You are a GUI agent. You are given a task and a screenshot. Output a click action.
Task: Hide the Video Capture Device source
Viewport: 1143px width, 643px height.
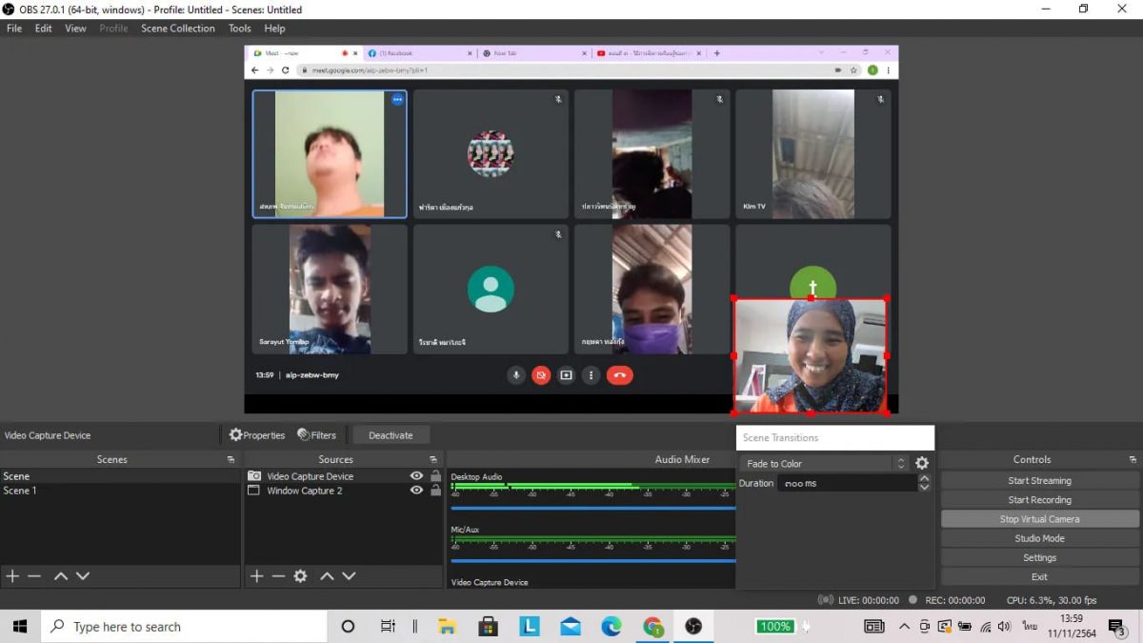point(416,476)
